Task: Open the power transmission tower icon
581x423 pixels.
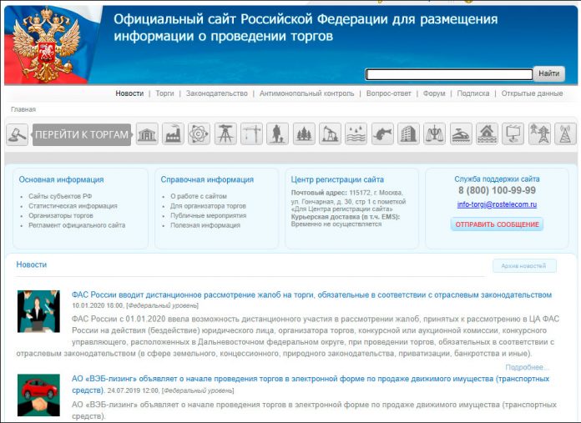Action: point(539,134)
